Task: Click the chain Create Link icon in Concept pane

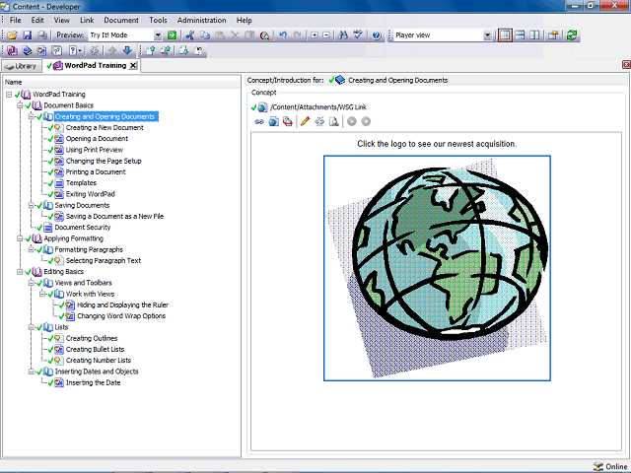Action: 259,121
